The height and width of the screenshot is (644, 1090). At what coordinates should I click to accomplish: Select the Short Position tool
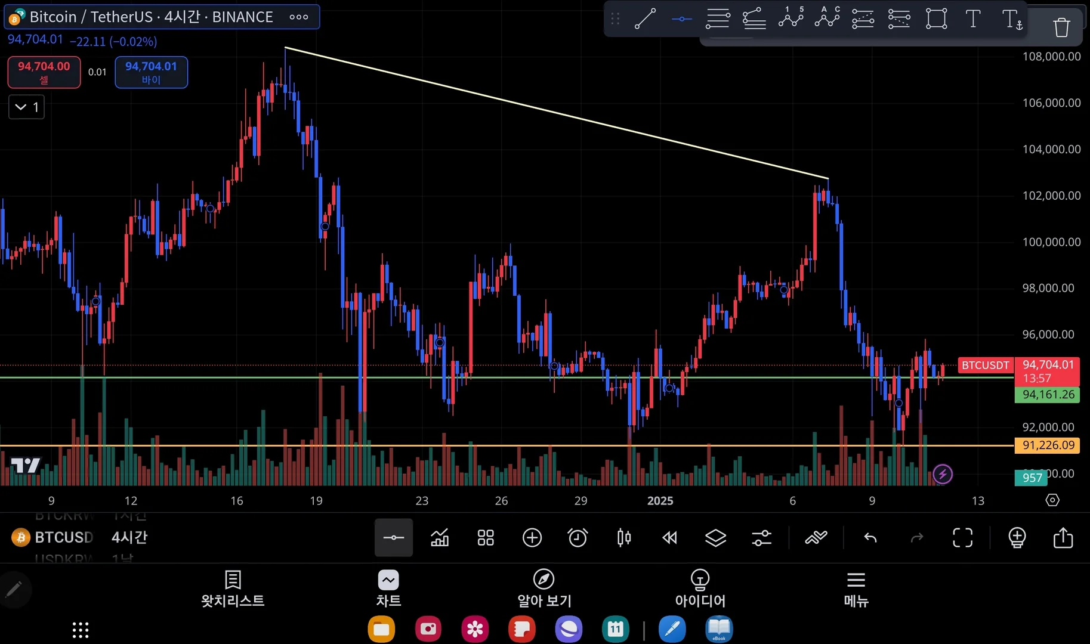click(899, 19)
